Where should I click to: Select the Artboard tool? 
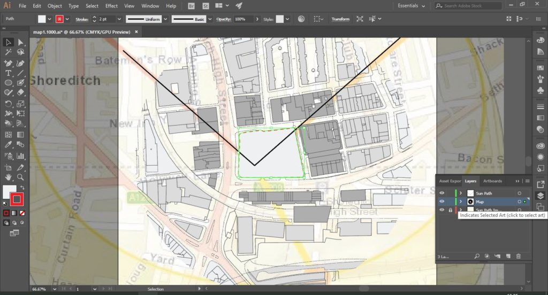point(8,168)
